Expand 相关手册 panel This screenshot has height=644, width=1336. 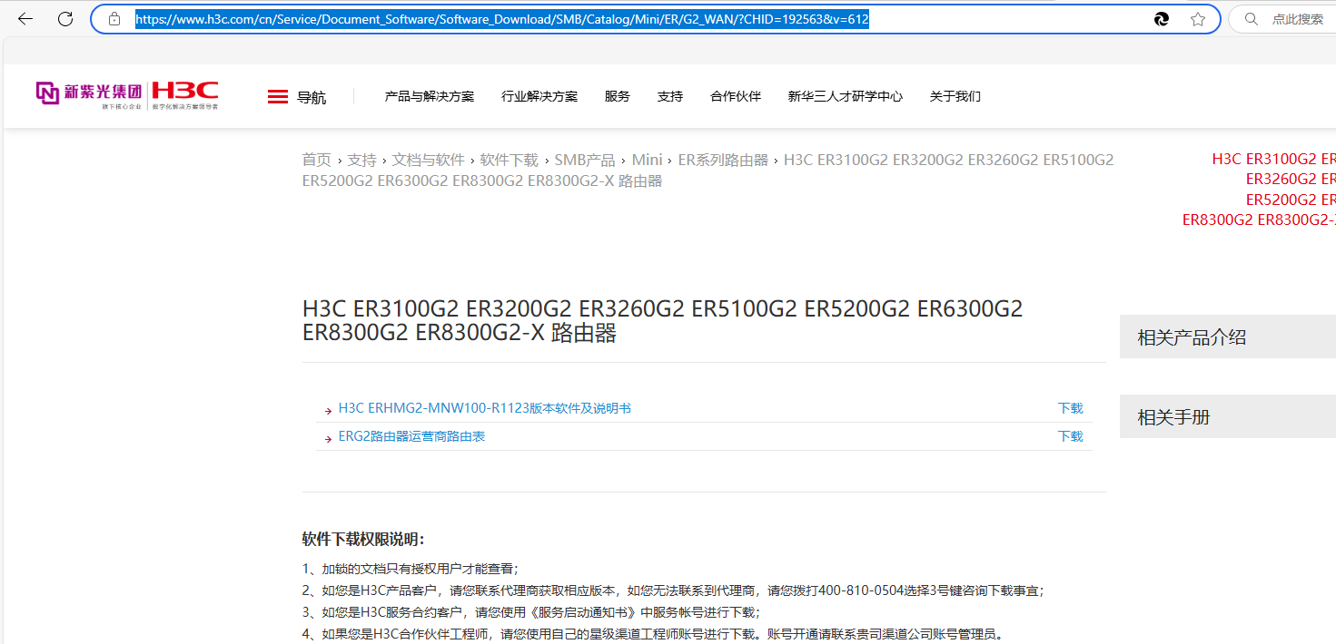tap(1228, 417)
